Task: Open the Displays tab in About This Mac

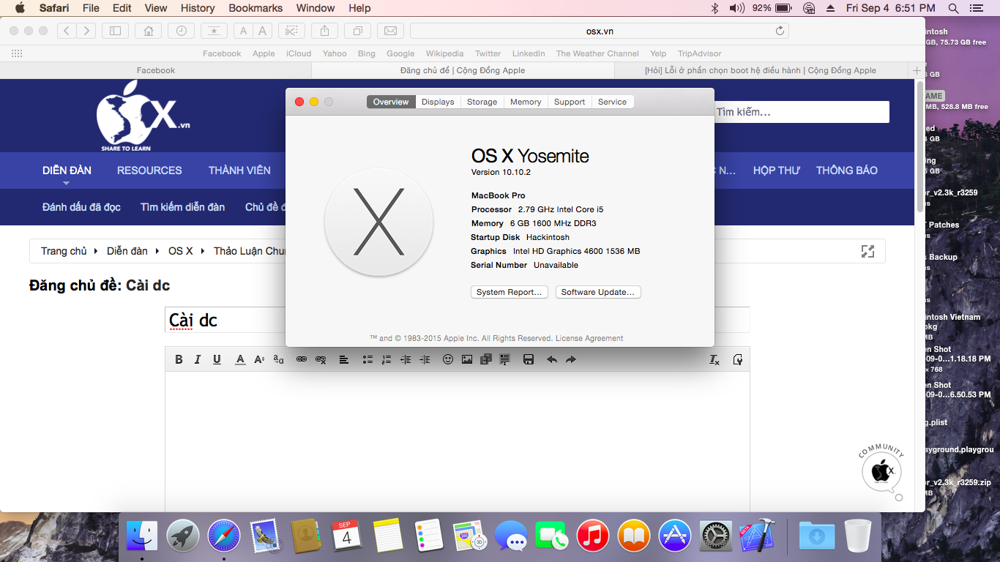Action: coord(438,102)
